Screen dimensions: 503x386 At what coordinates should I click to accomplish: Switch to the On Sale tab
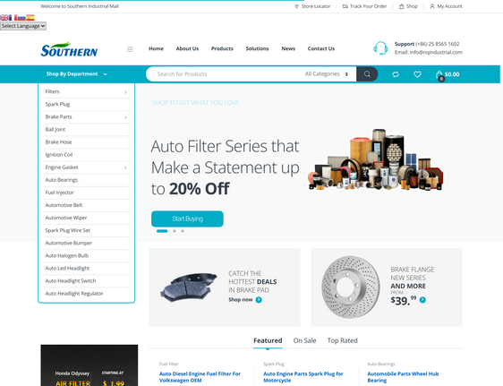coord(304,340)
